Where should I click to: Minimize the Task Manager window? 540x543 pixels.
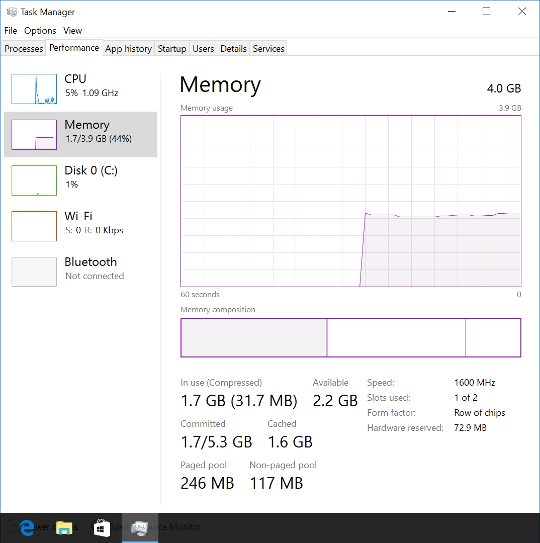click(x=452, y=12)
